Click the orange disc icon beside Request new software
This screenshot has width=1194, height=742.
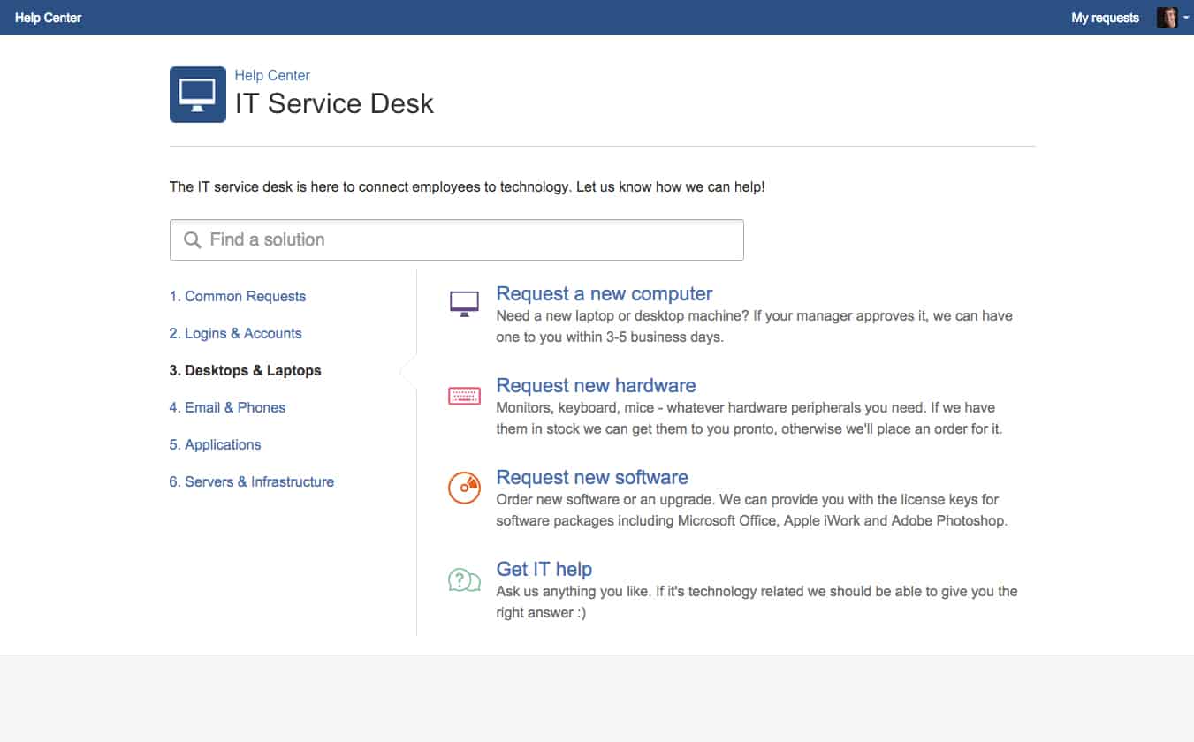464,488
